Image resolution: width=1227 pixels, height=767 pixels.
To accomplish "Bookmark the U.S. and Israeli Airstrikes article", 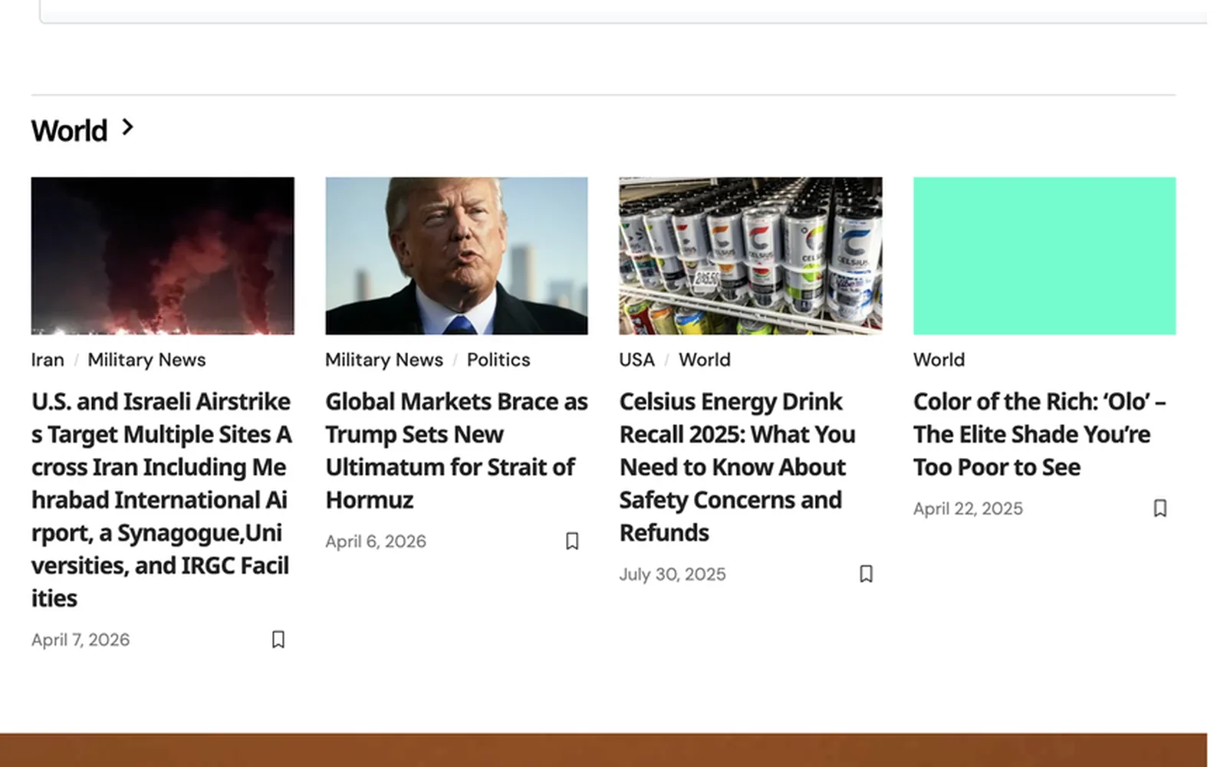I will pyautogui.click(x=278, y=639).
